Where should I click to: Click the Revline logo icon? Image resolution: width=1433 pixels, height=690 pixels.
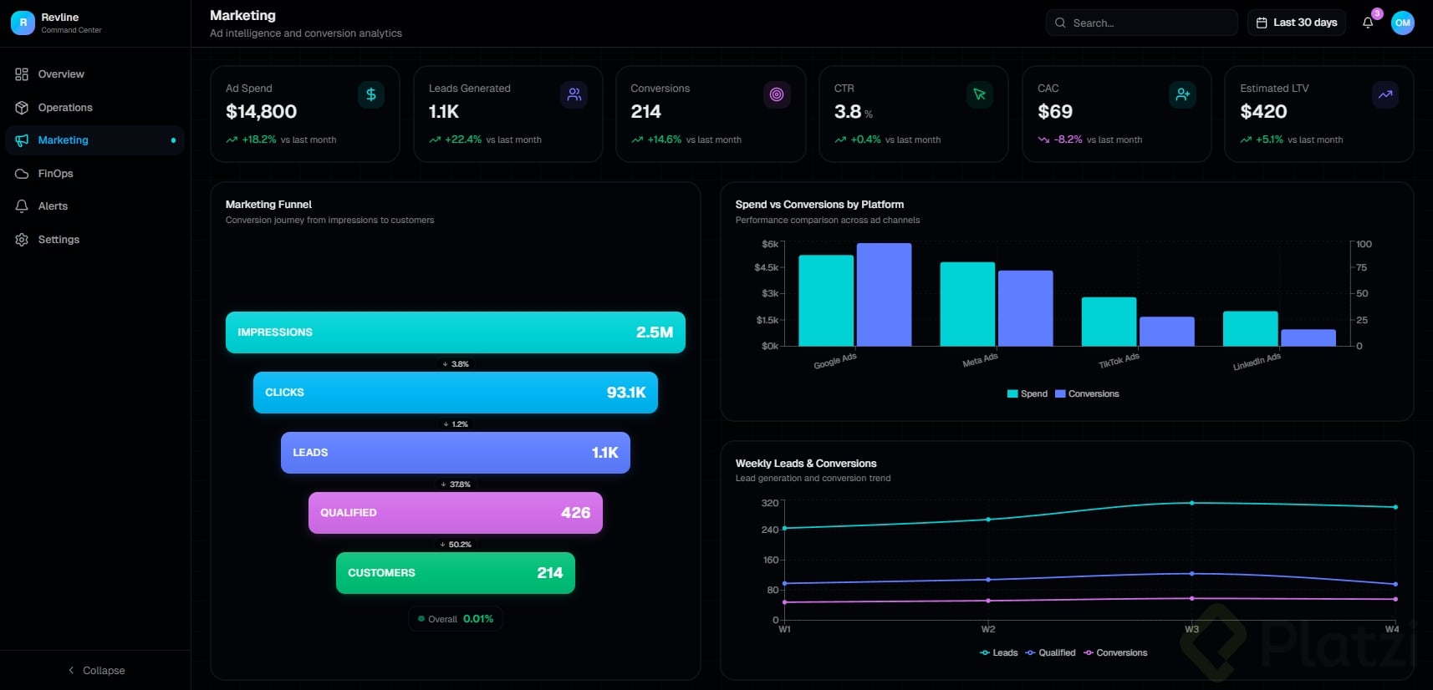[x=23, y=23]
